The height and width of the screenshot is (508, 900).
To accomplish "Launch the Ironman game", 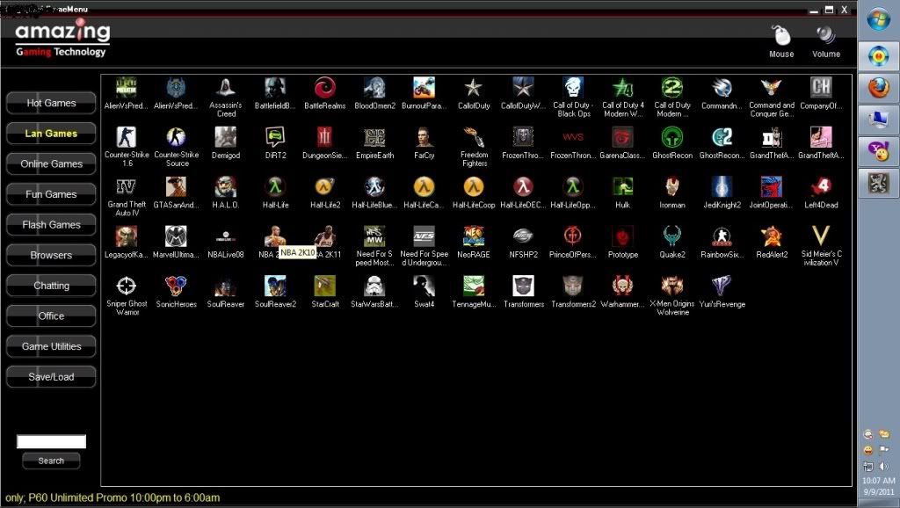I will (672, 187).
